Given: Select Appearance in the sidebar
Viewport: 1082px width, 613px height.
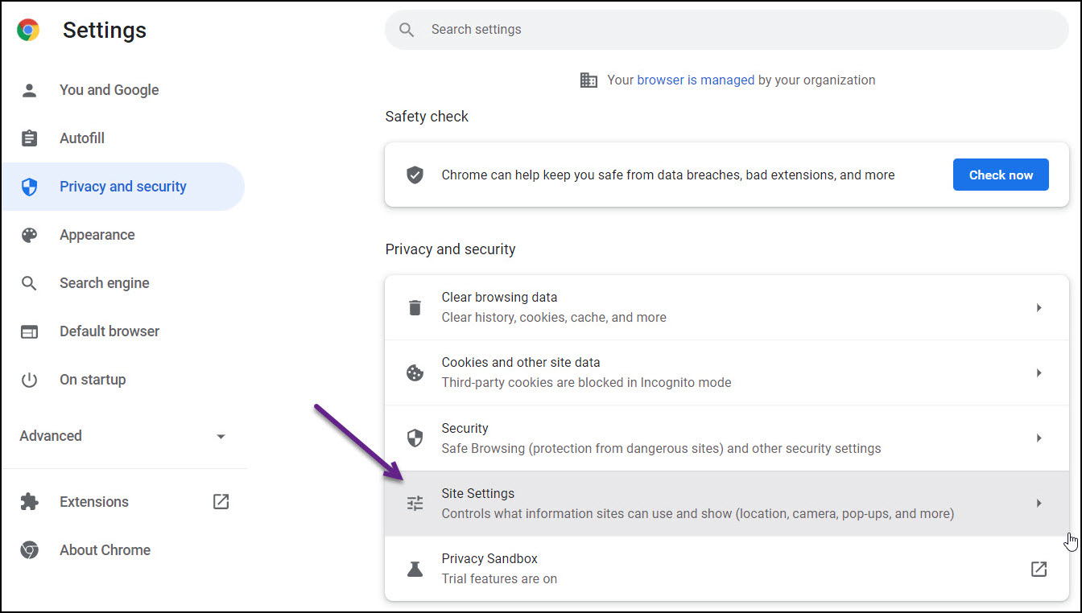Looking at the screenshot, I should point(97,235).
